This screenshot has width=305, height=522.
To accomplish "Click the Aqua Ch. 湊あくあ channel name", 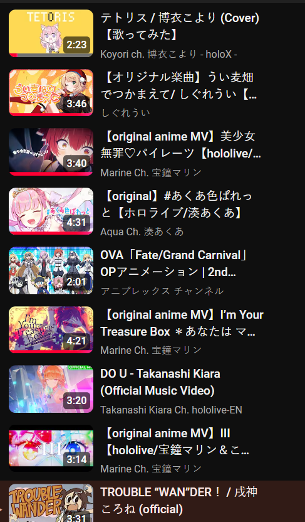I will tap(142, 232).
